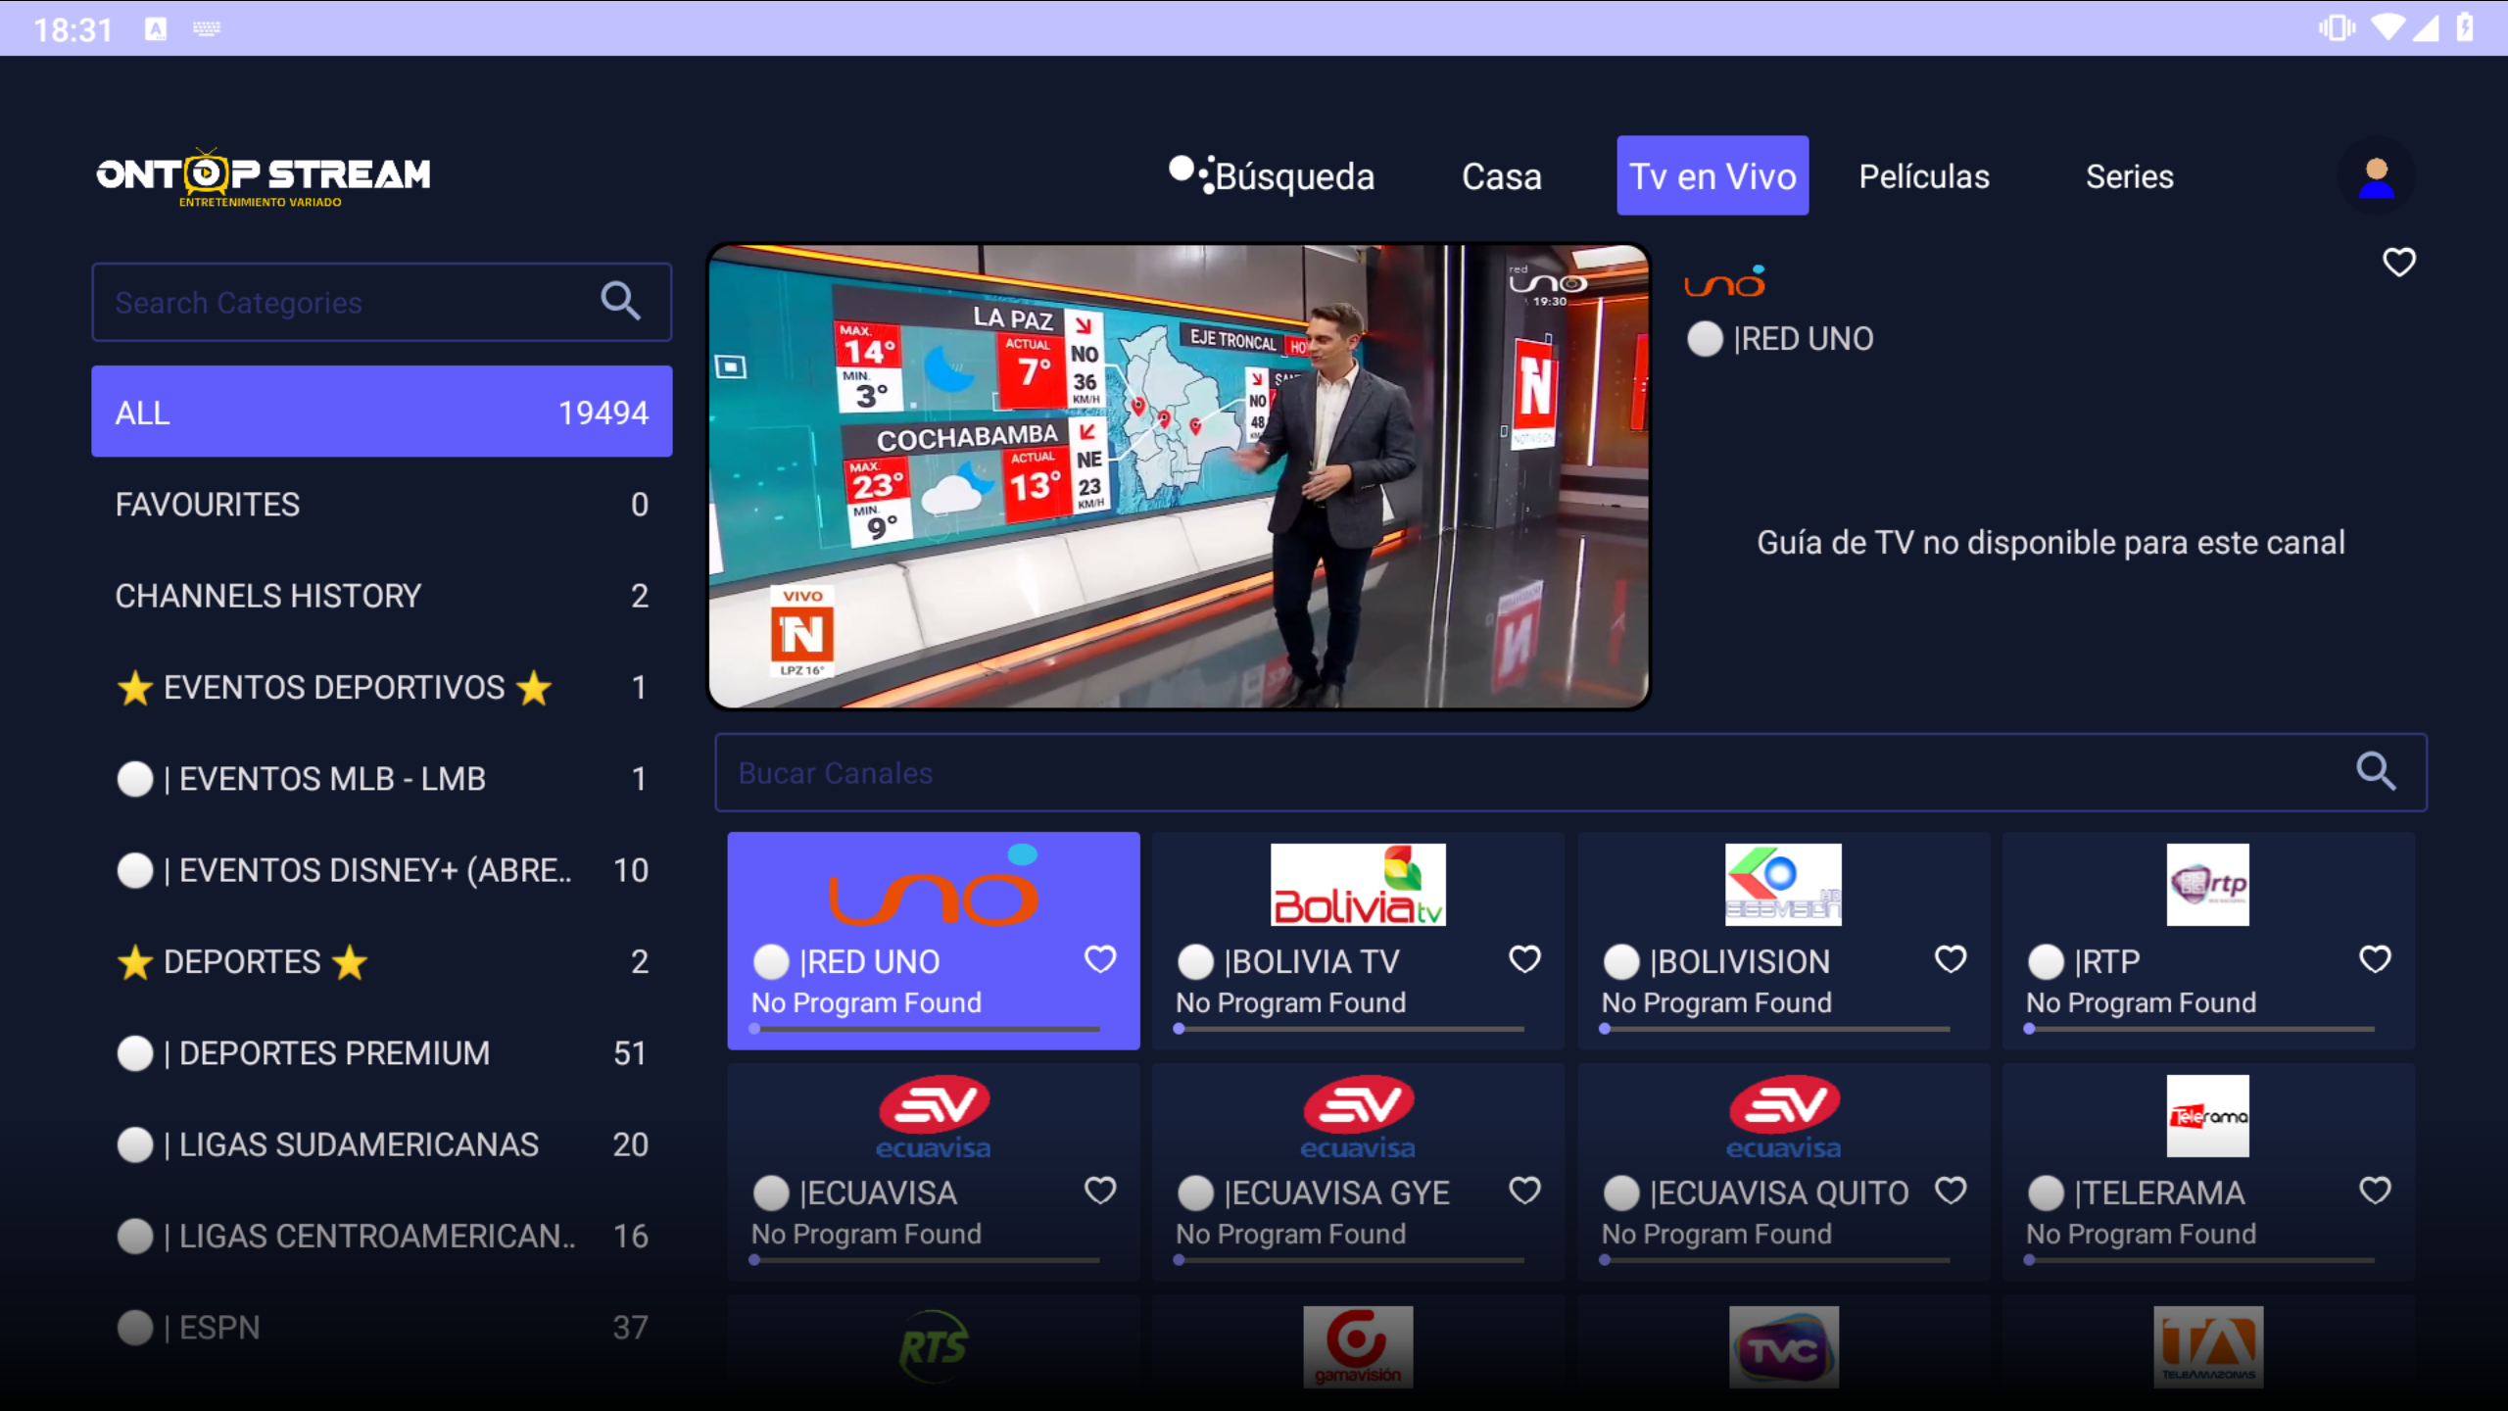Toggle favorite heart on TELERAMA card

tap(2375, 1191)
